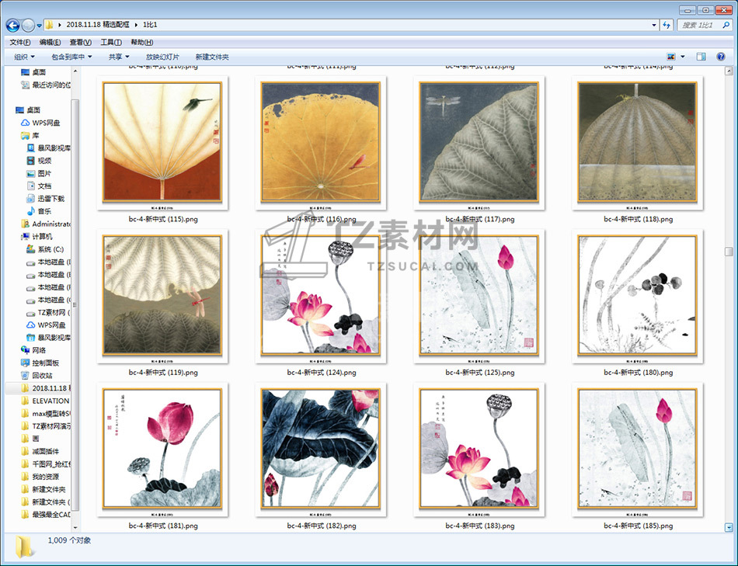Open 帮助(H) menu
The height and width of the screenshot is (566, 738).
tap(141, 43)
